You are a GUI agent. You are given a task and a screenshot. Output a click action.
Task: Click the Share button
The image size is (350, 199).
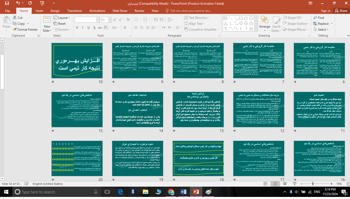(x=341, y=11)
